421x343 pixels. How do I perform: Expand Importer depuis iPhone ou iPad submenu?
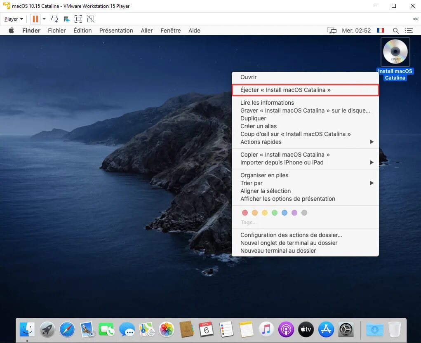pos(305,162)
